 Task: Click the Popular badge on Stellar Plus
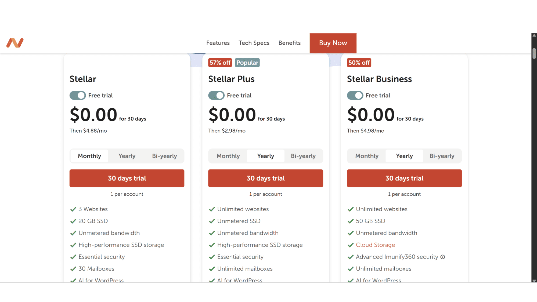[x=247, y=63]
